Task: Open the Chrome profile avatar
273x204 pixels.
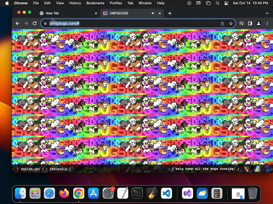Action: [259, 23]
